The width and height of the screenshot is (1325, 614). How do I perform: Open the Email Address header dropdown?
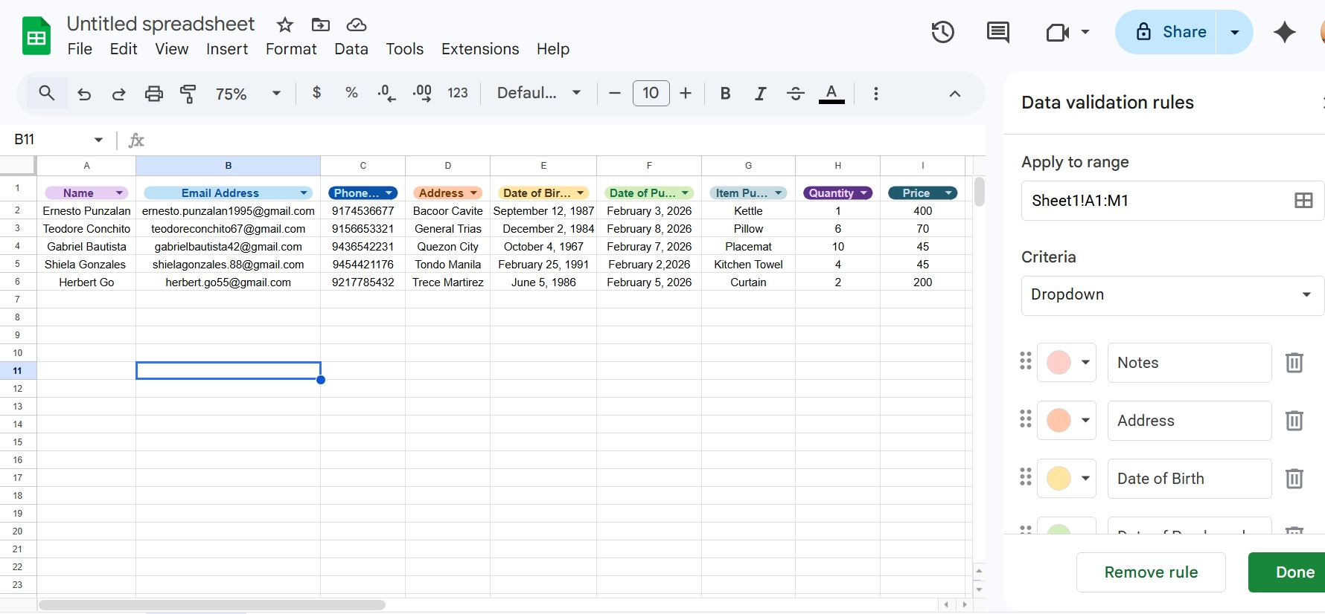point(304,193)
